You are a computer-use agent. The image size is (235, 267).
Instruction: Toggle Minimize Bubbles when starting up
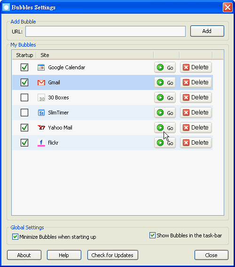15,237
